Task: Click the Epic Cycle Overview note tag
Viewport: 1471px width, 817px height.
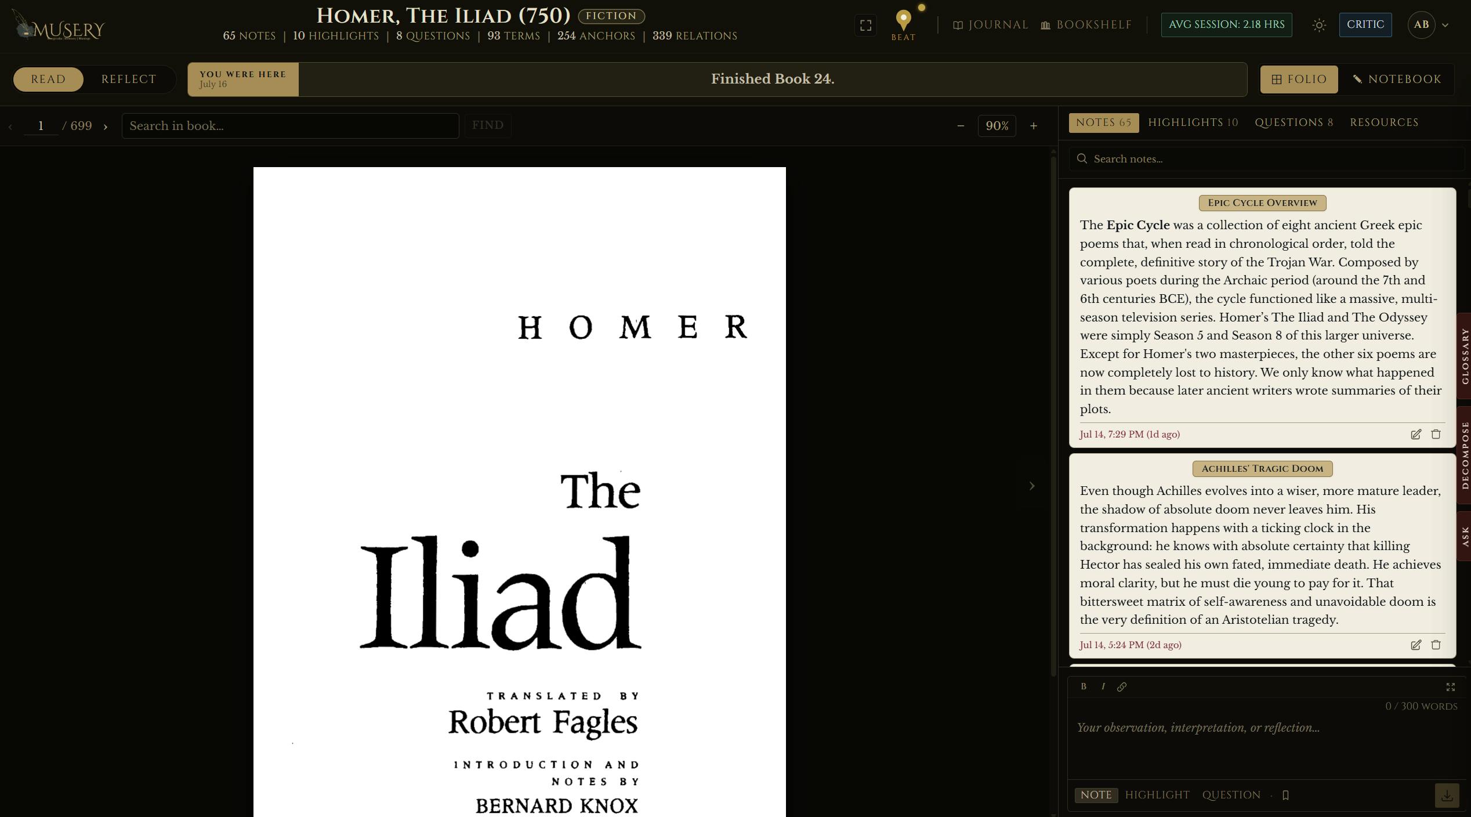Action: [1262, 203]
